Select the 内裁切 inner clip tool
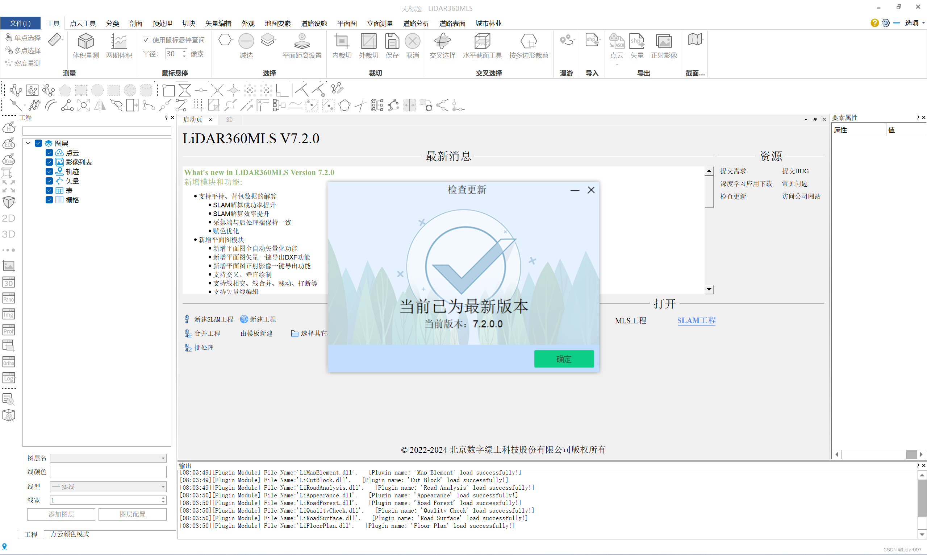Image resolution: width=927 pixels, height=555 pixels. pyautogui.click(x=342, y=46)
